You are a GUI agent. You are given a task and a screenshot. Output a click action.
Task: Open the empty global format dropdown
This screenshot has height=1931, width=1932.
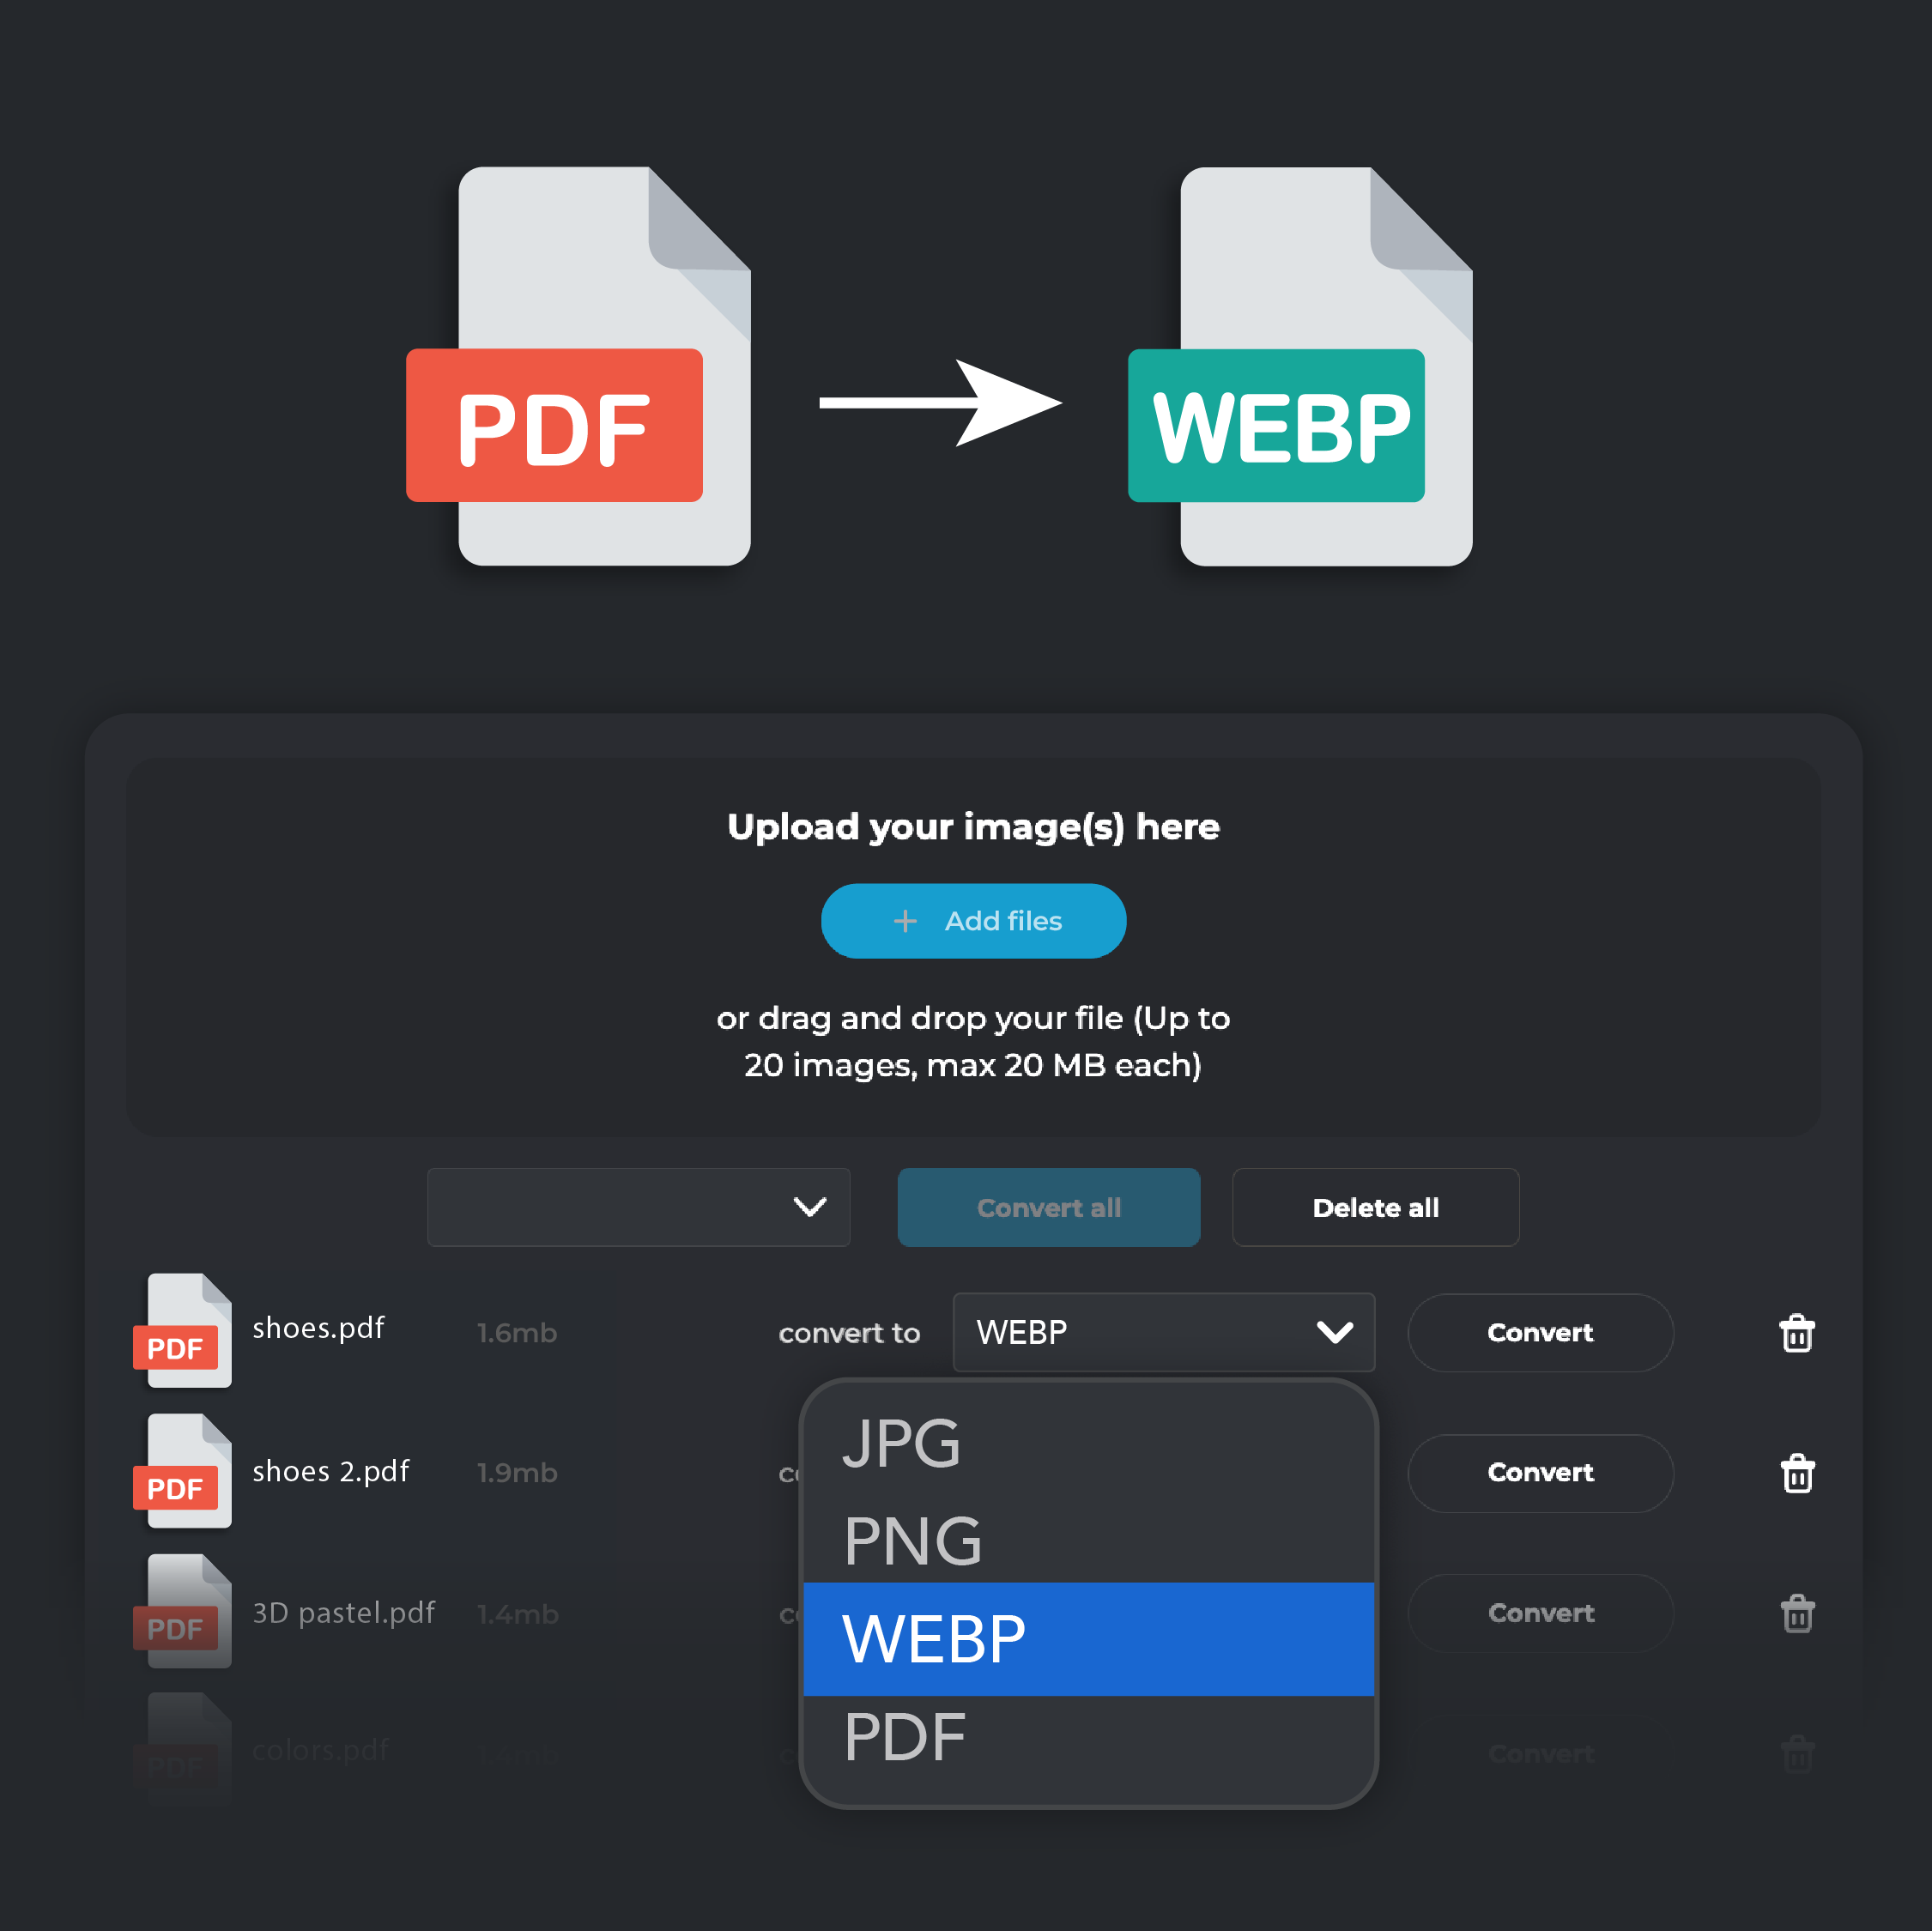click(638, 1207)
